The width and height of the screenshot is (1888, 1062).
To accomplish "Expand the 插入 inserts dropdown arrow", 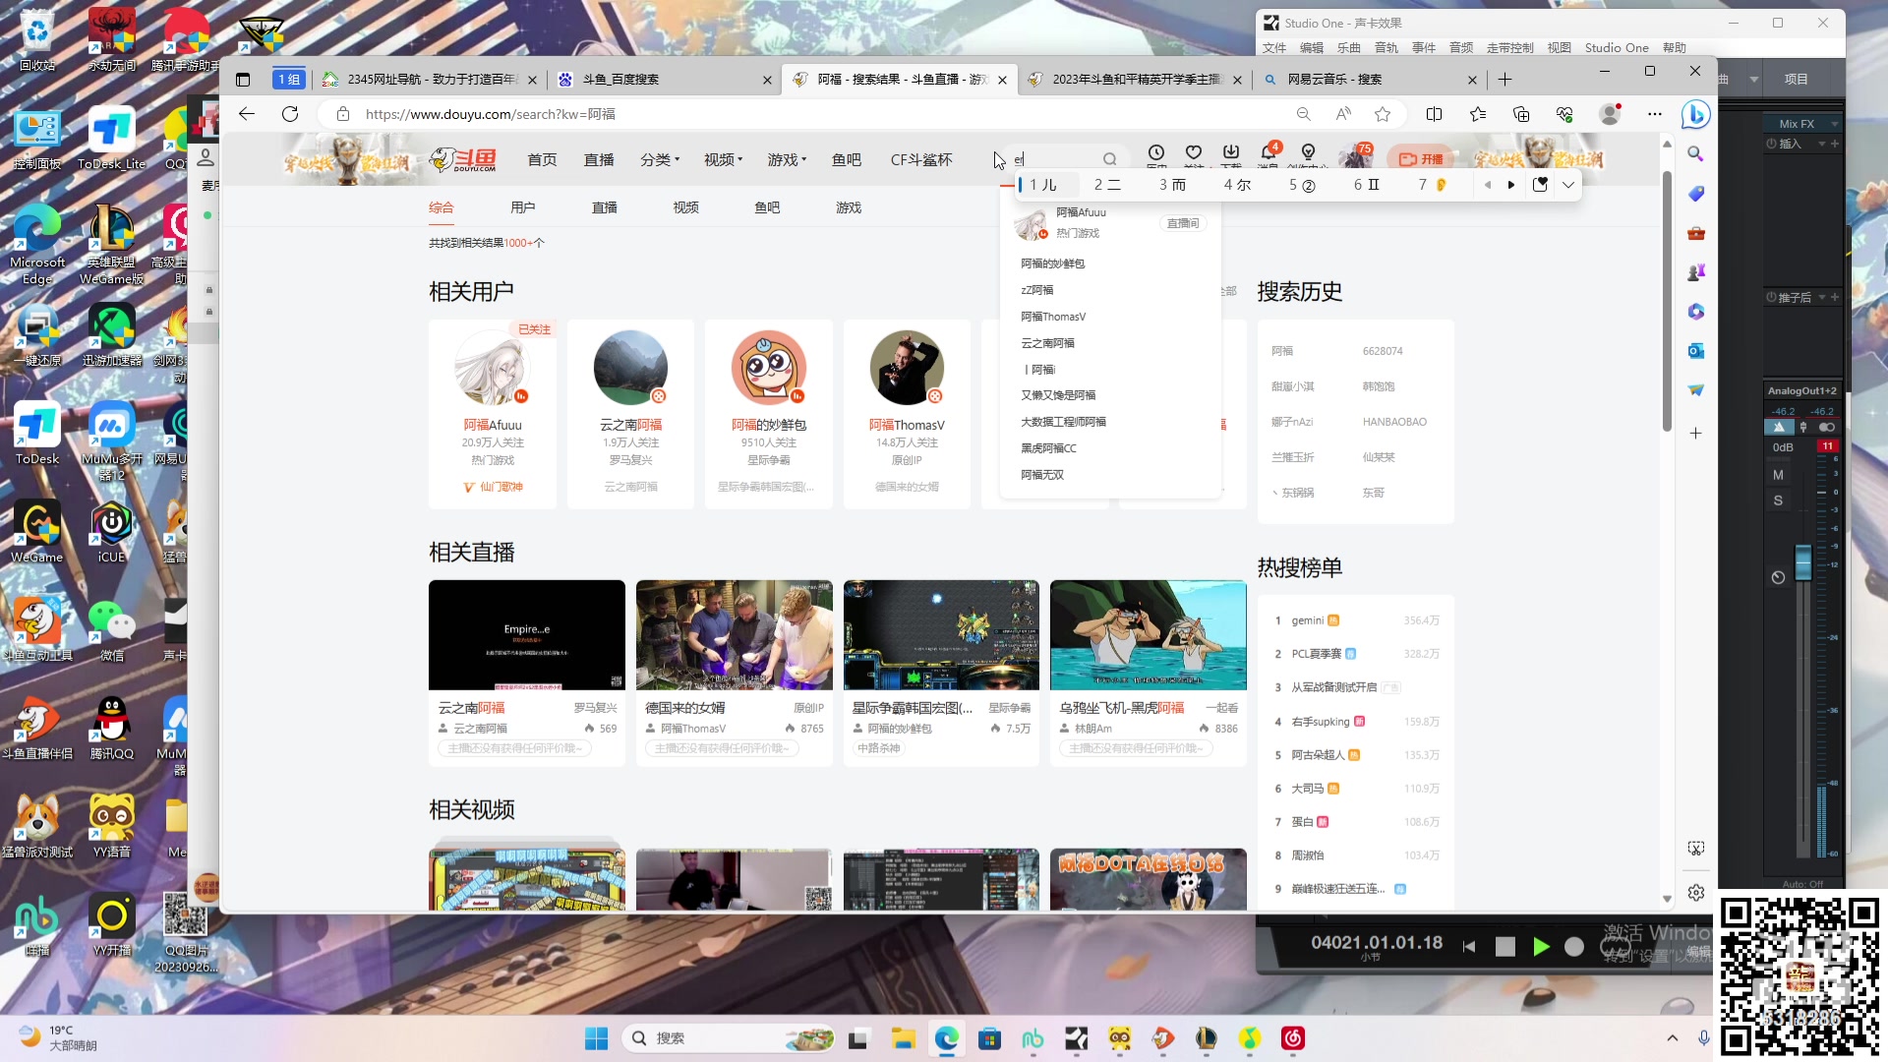I will [x=1822, y=144].
